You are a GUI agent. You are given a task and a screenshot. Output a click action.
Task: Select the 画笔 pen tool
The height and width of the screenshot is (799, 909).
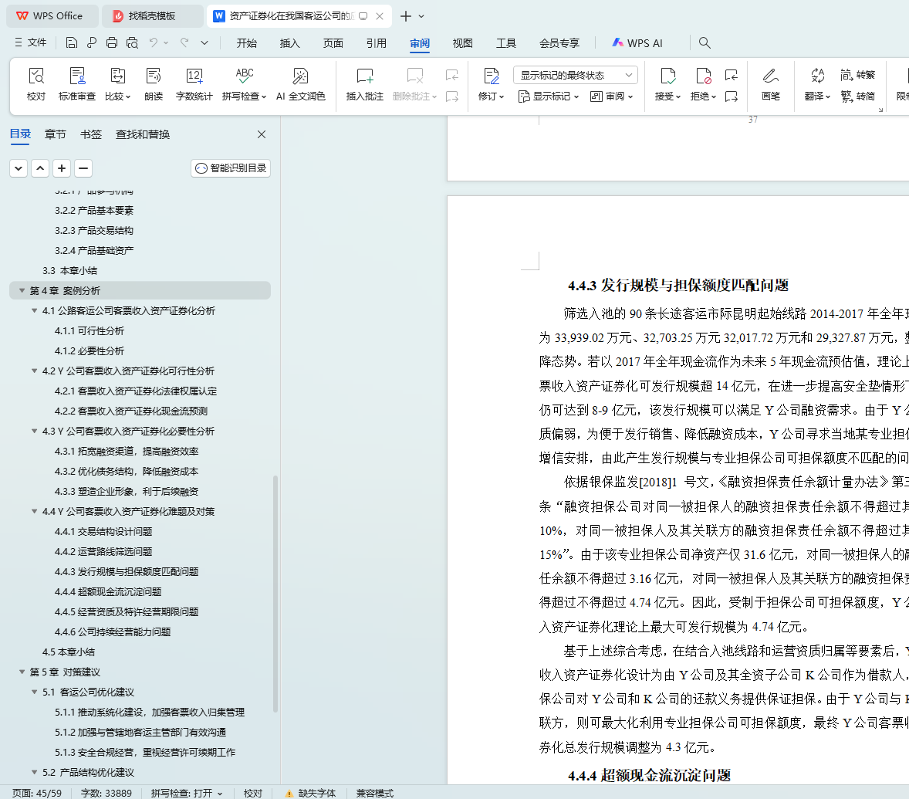click(770, 83)
